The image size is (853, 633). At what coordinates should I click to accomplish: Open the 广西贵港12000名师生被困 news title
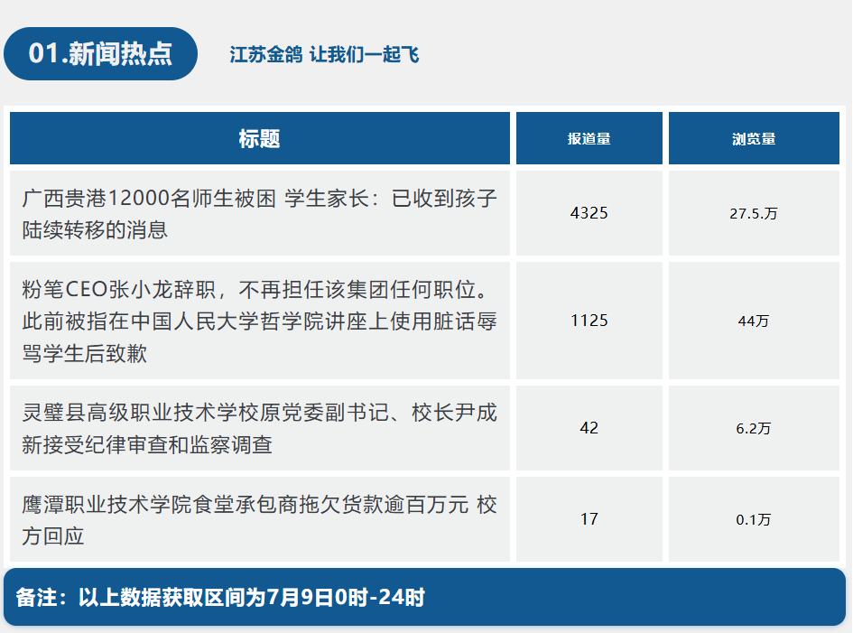click(259, 213)
